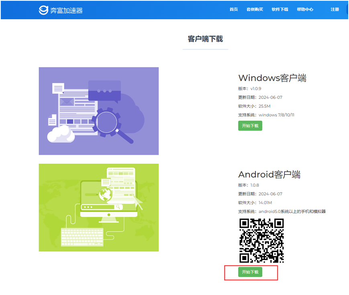Select 软件下载 in the navigation bar
The height and width of the screenshot is (295, 349).
(280, 9)
